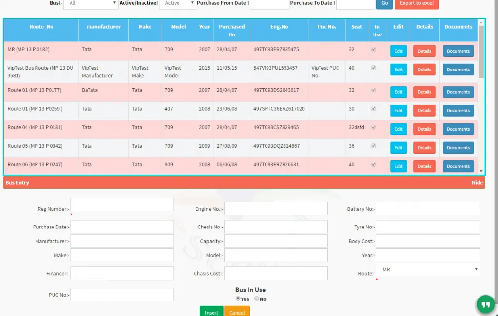
Task: Open Documents for Route 05 bus
Action: click(x=458, y=148)
